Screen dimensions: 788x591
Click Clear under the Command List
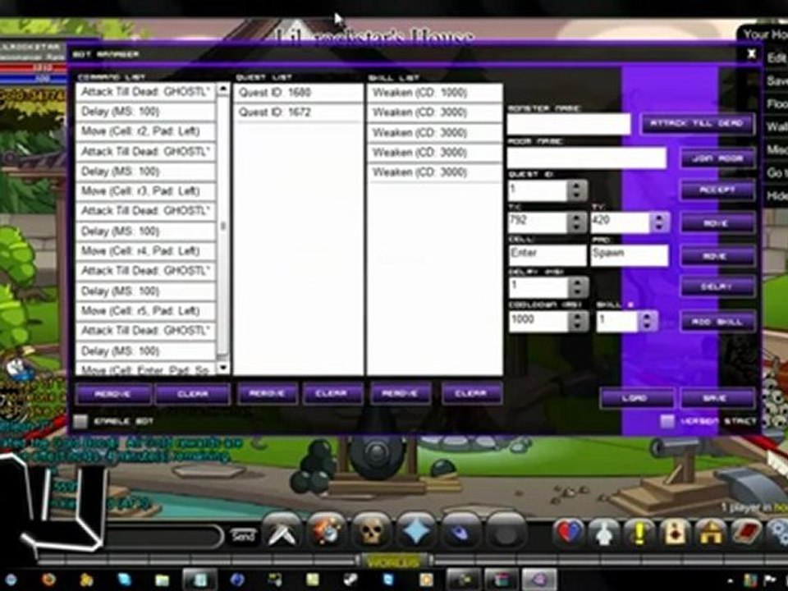coord(192,394)
